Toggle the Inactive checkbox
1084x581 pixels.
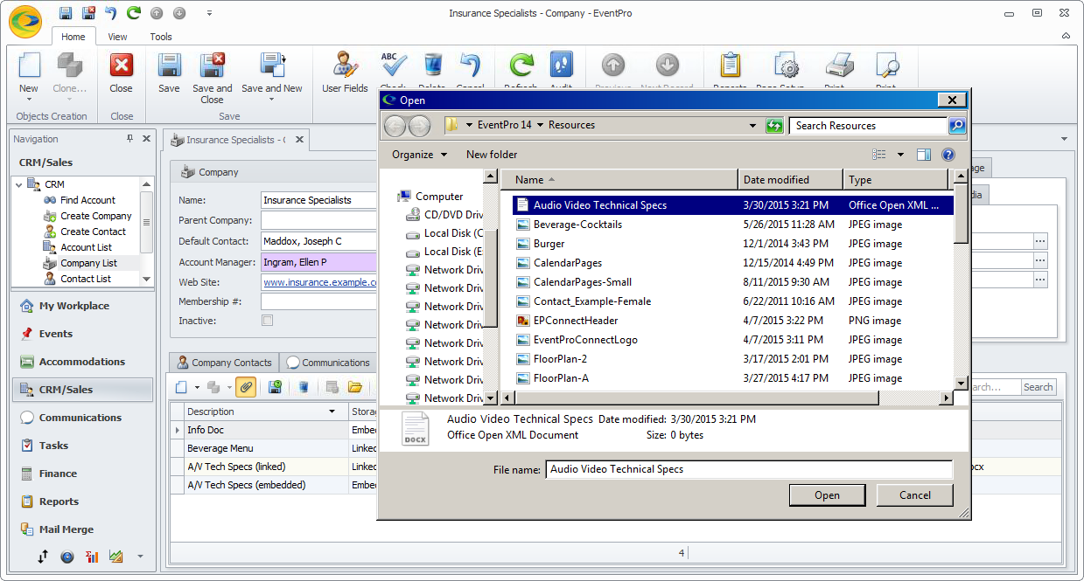pos(267,321)
